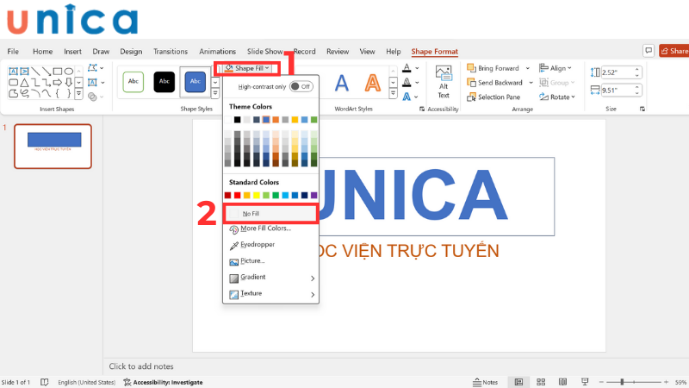Apply the black filled Abc shape style
Image resolution: width=689 pixels, height=388 pixels.
[164, 82]
